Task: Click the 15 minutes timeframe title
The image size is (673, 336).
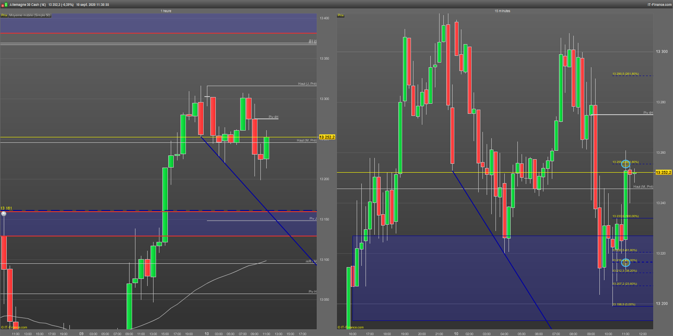Action: tap(502, 11)
